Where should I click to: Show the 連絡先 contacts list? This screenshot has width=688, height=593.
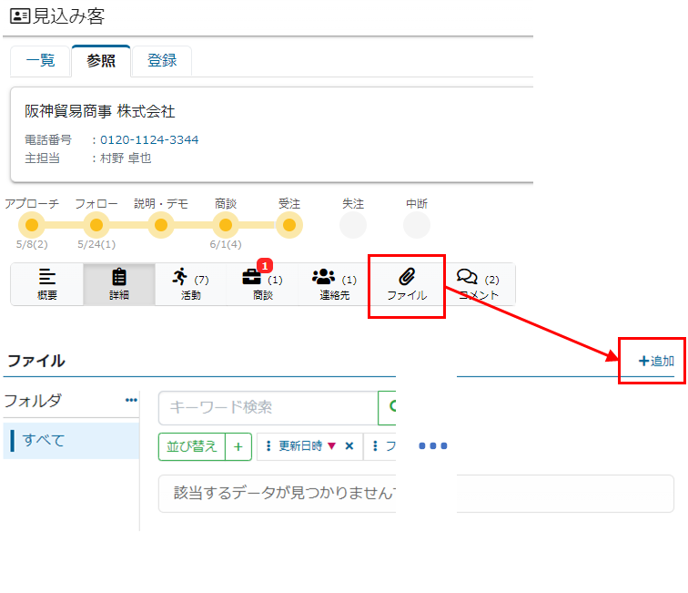coord(334,284)
